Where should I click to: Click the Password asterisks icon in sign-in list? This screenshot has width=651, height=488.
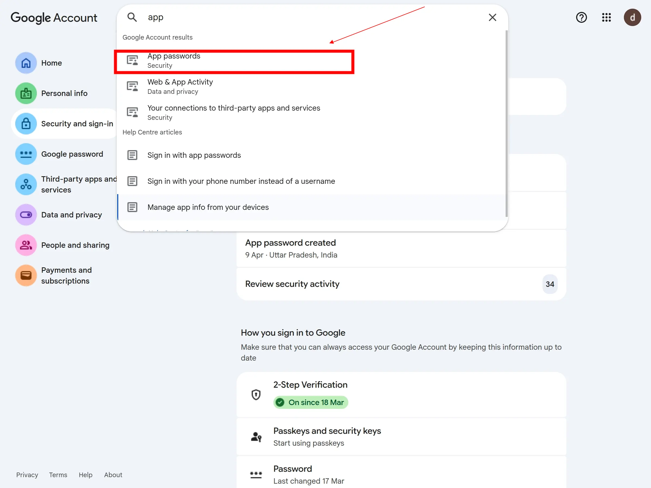(256, 474)
